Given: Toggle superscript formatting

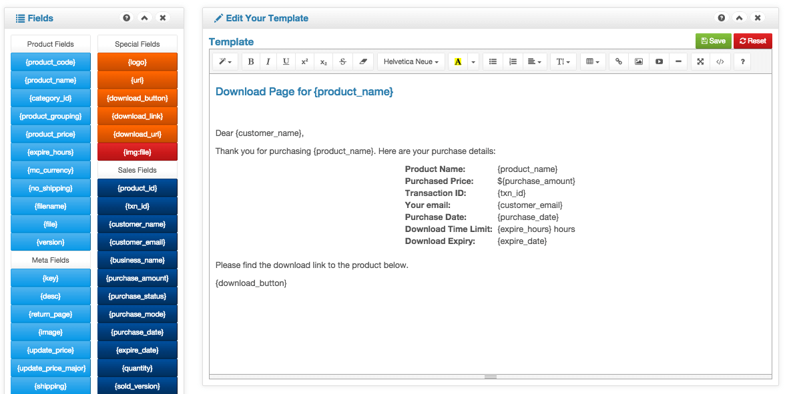Looking at the screenshot, I should point(304,61).
